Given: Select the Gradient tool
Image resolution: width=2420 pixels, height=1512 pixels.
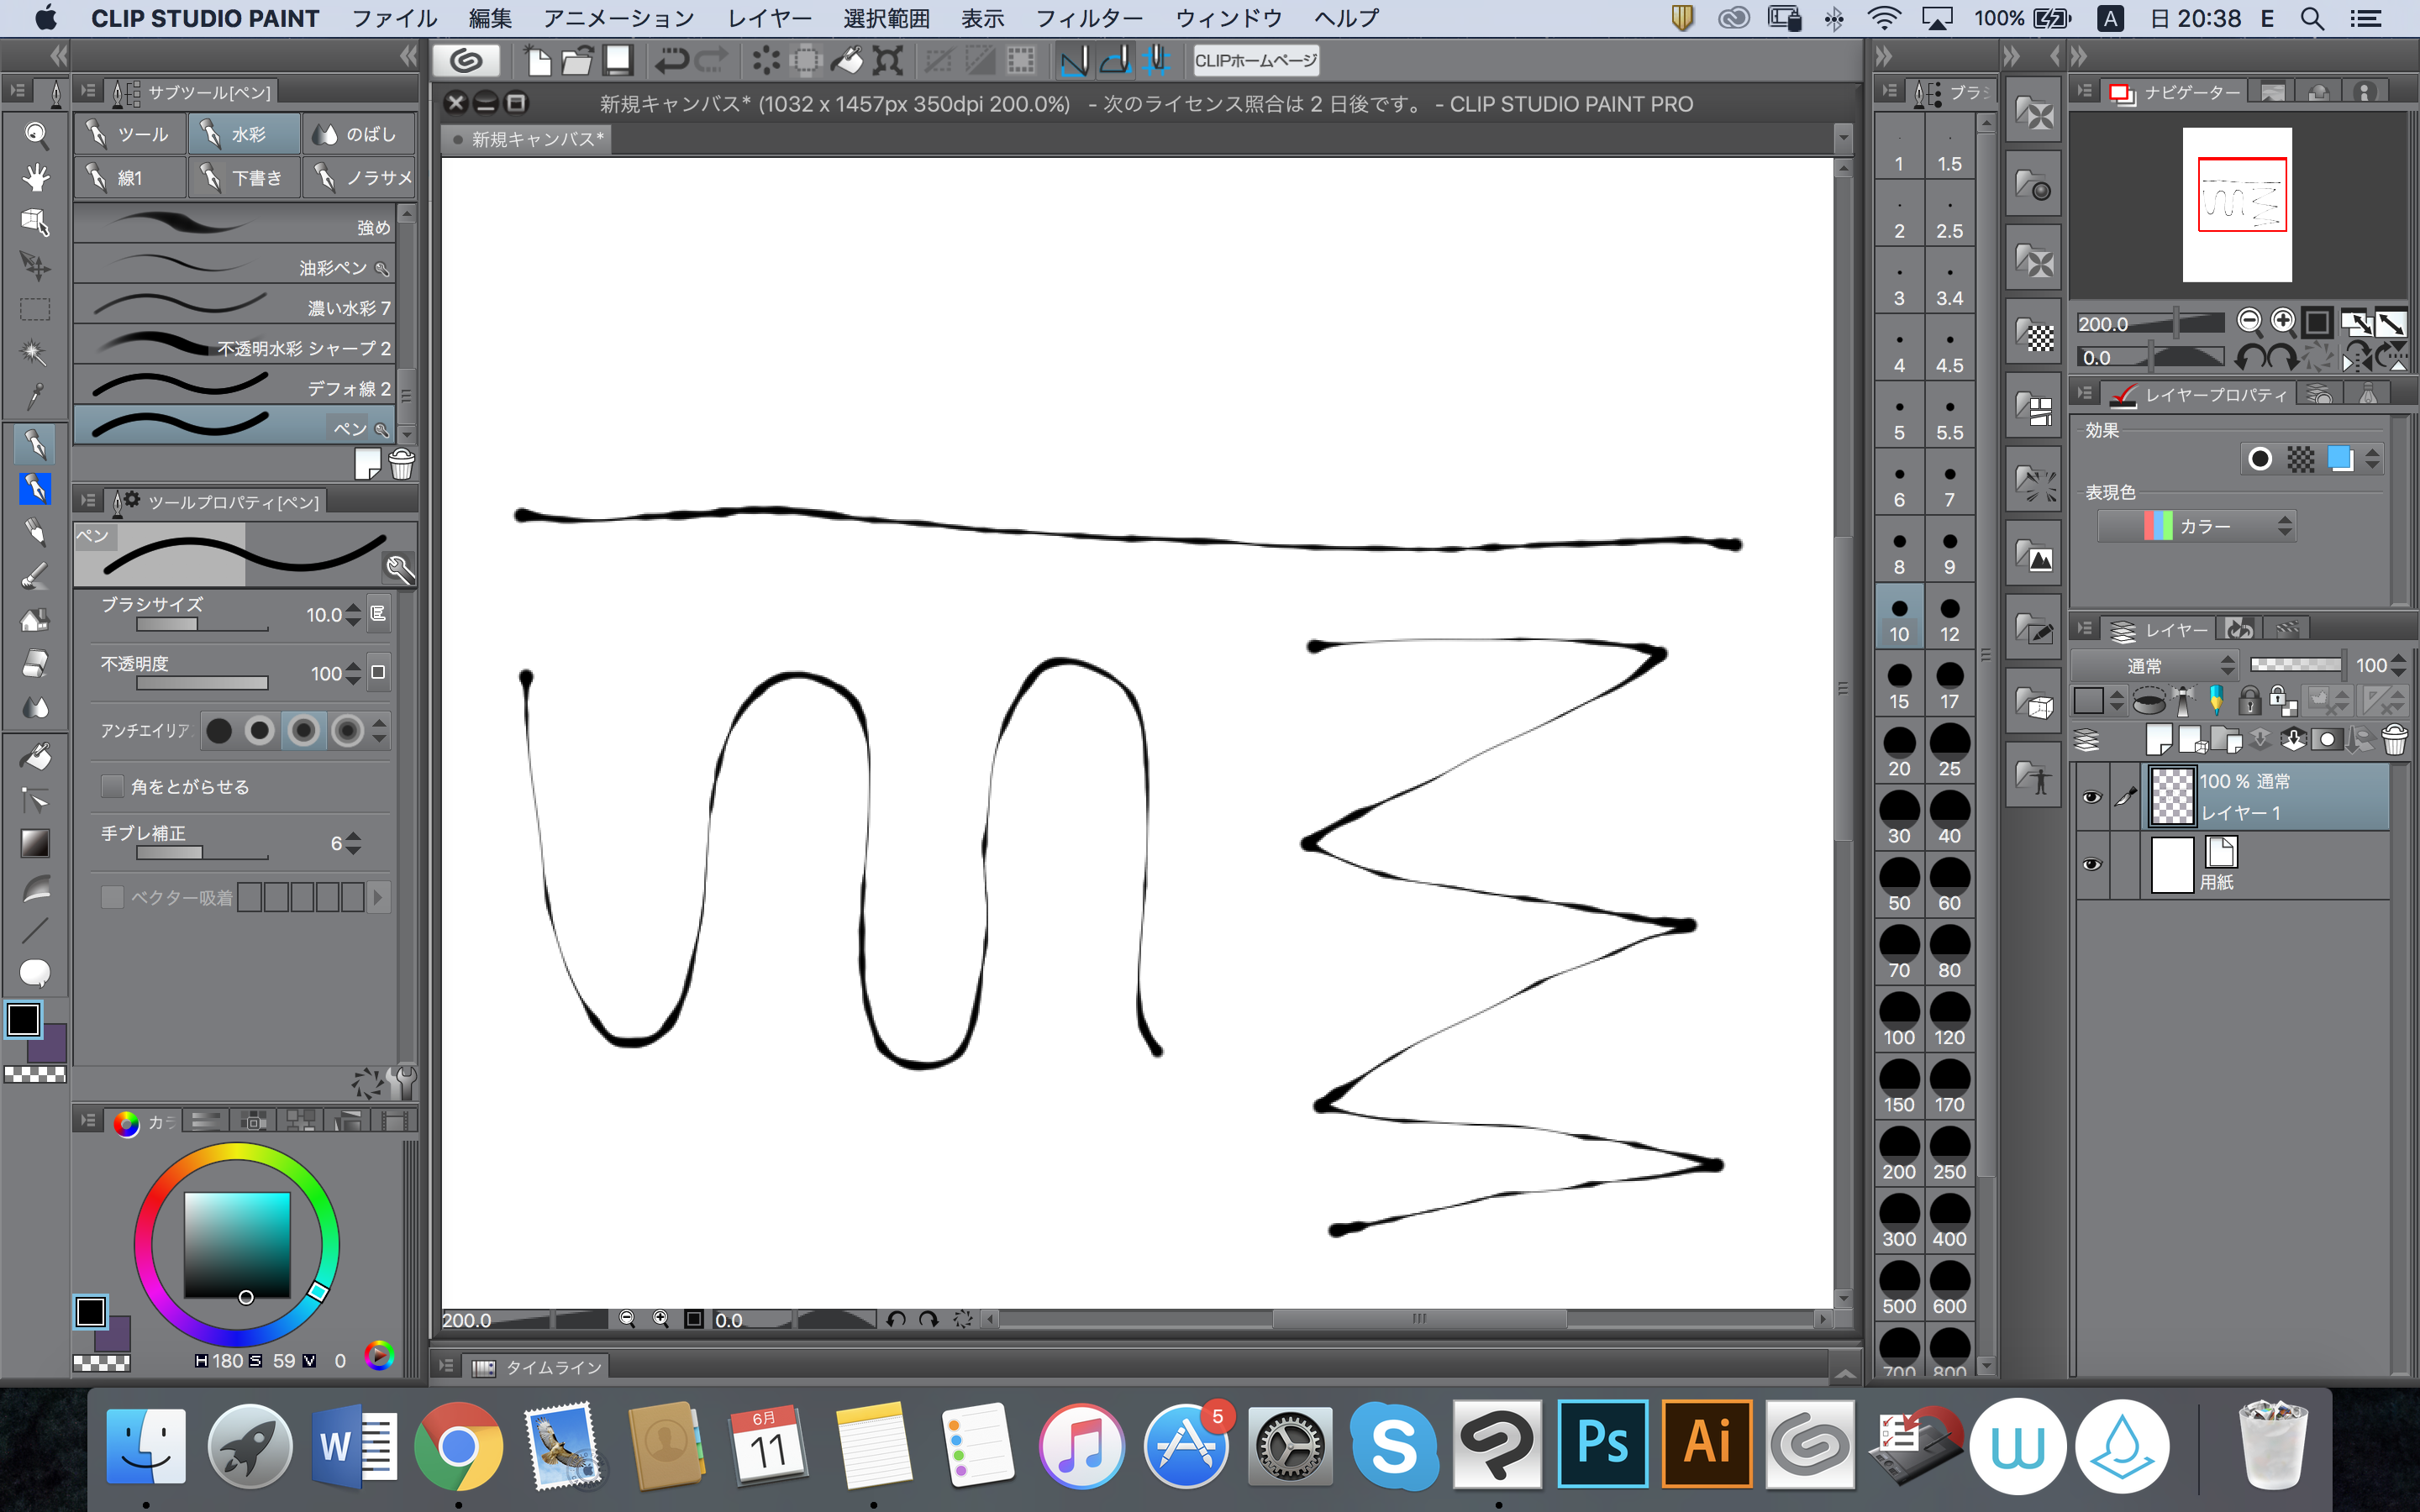Looking at the screenshot, I should click(35, 843).
